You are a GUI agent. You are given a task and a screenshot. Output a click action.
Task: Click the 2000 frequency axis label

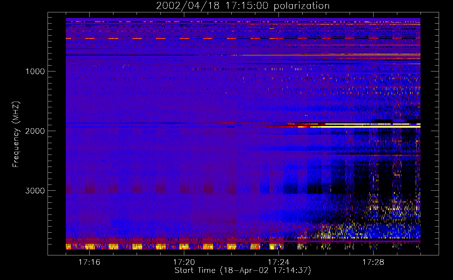coord(35,131)
